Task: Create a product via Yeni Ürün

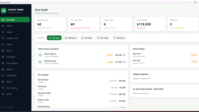Action: 119,38
